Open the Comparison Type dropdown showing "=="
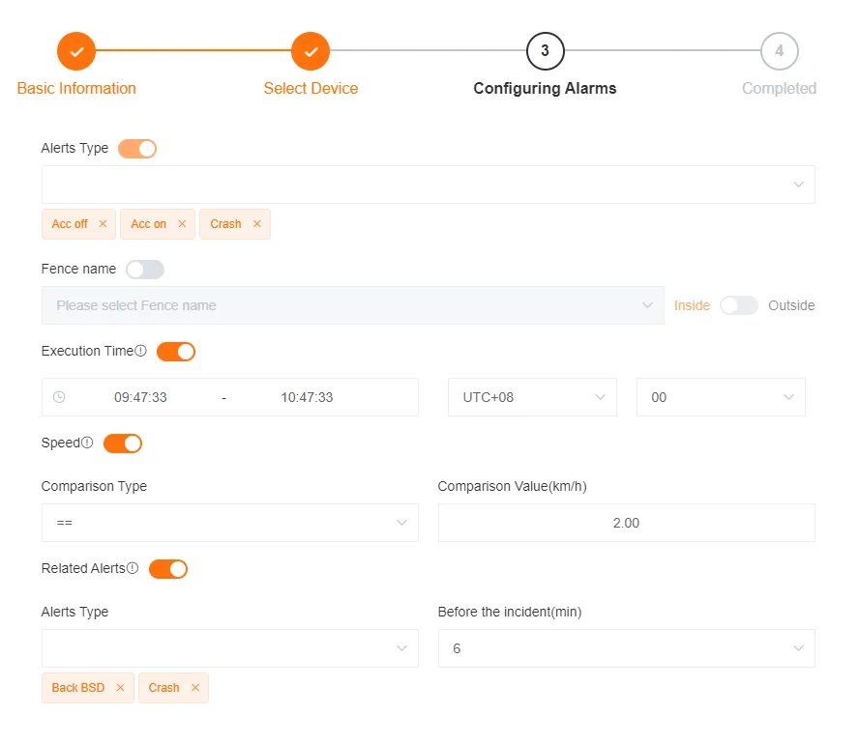Screen dimensions: 859x744 click(229, 523)
